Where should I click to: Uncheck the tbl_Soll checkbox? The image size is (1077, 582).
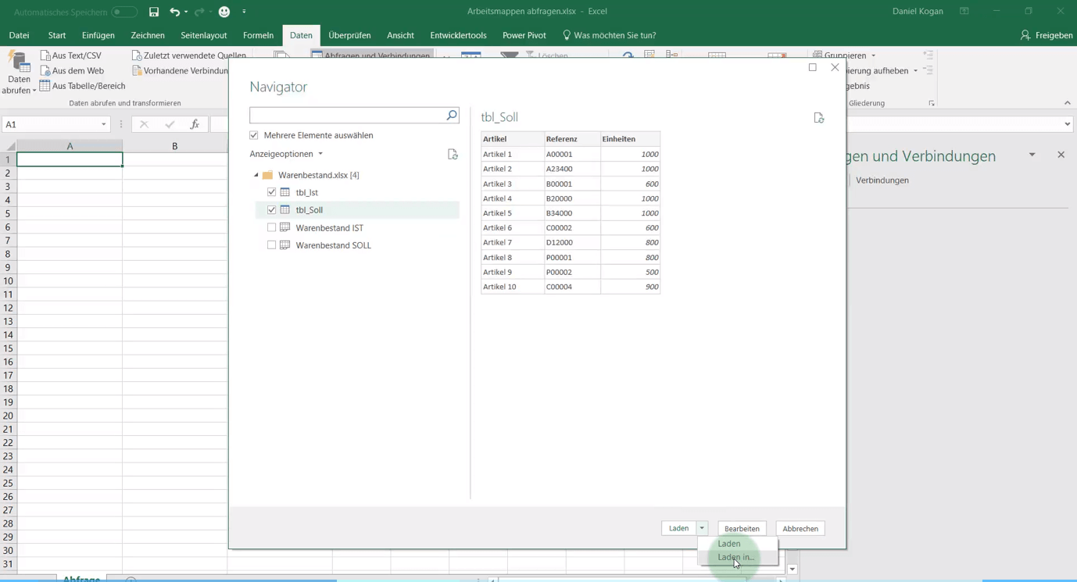click(271, 209)
